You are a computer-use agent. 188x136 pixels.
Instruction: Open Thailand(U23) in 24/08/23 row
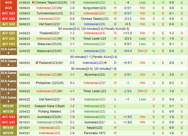coord(49,33)
